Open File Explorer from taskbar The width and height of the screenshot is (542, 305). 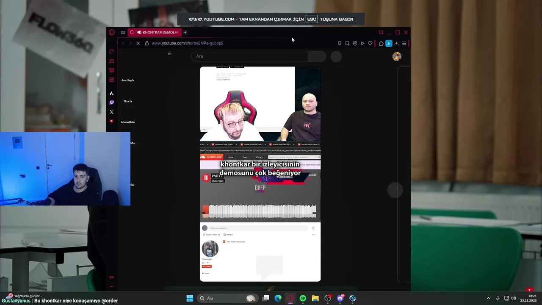pyautogui.click(x=315, y=298)
